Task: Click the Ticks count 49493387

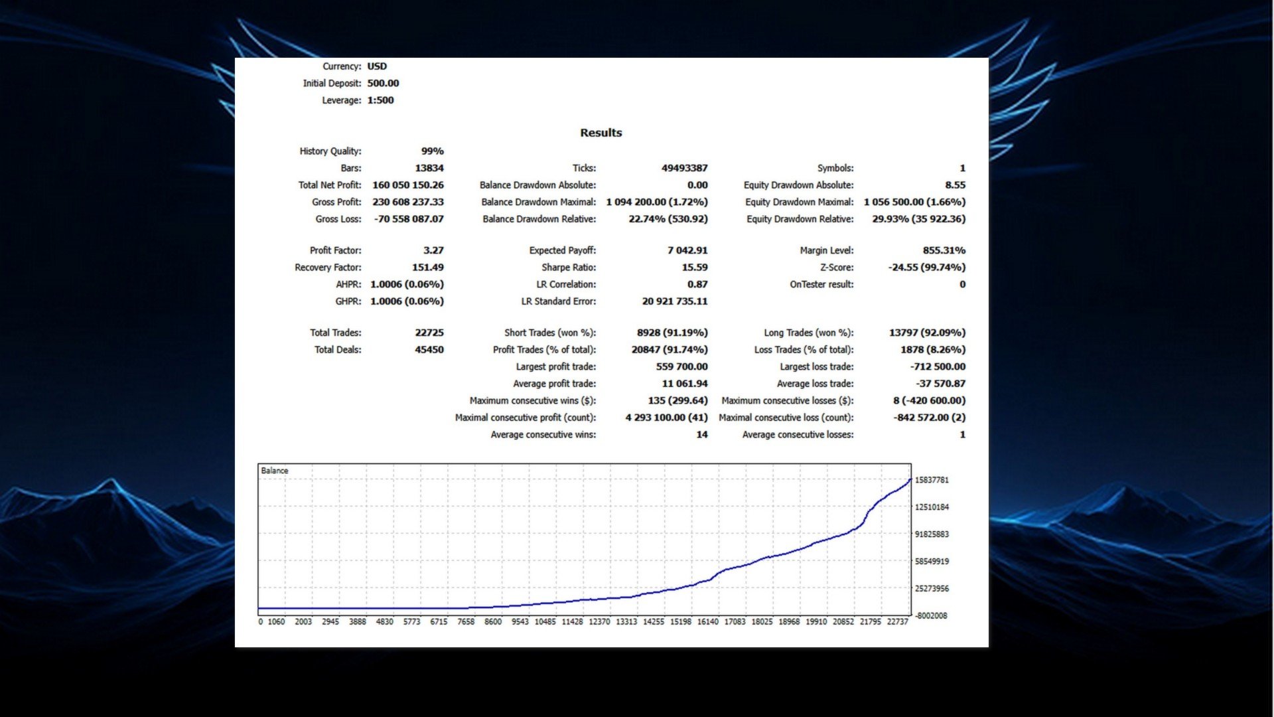Action: pyautogui.click(x=684, y=168)
